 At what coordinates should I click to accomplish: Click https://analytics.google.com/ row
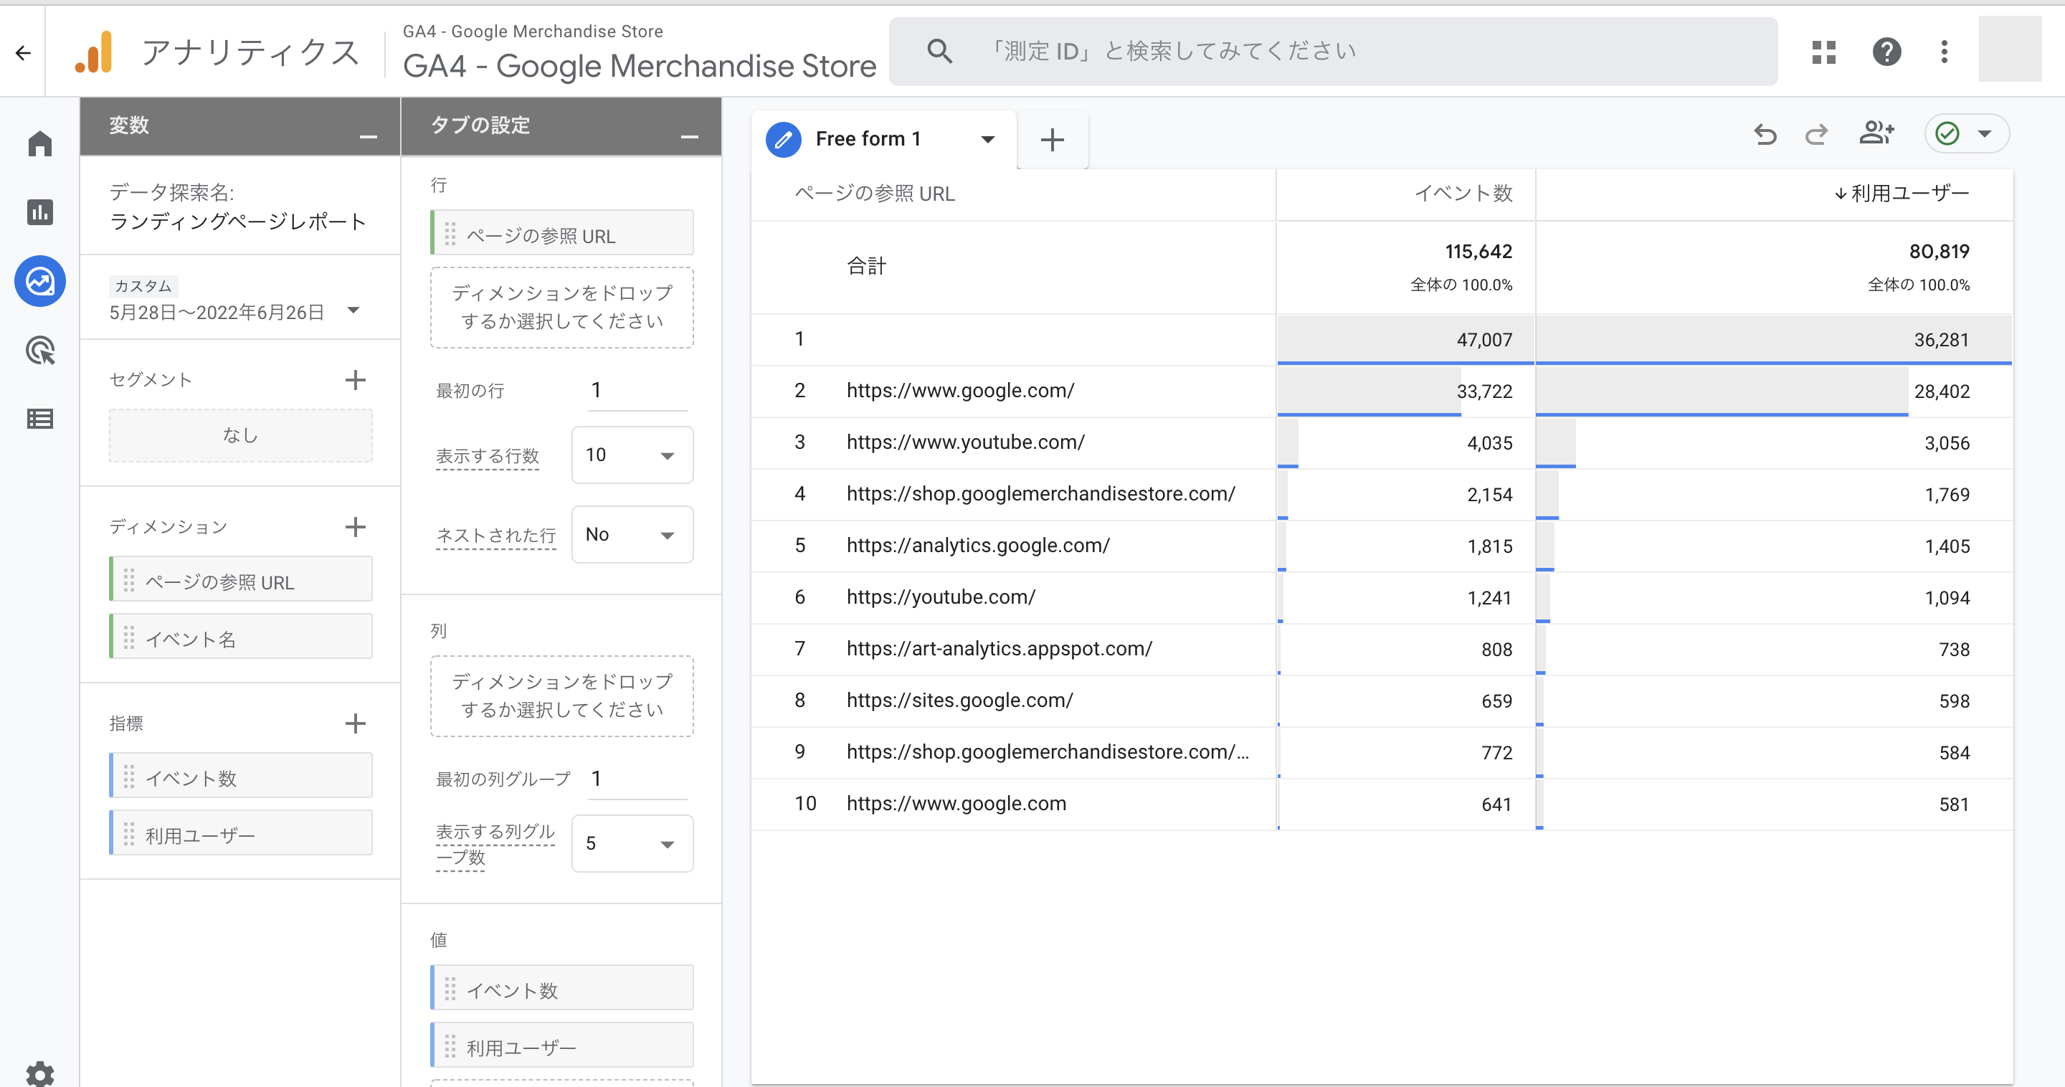(x=978, y=545)
